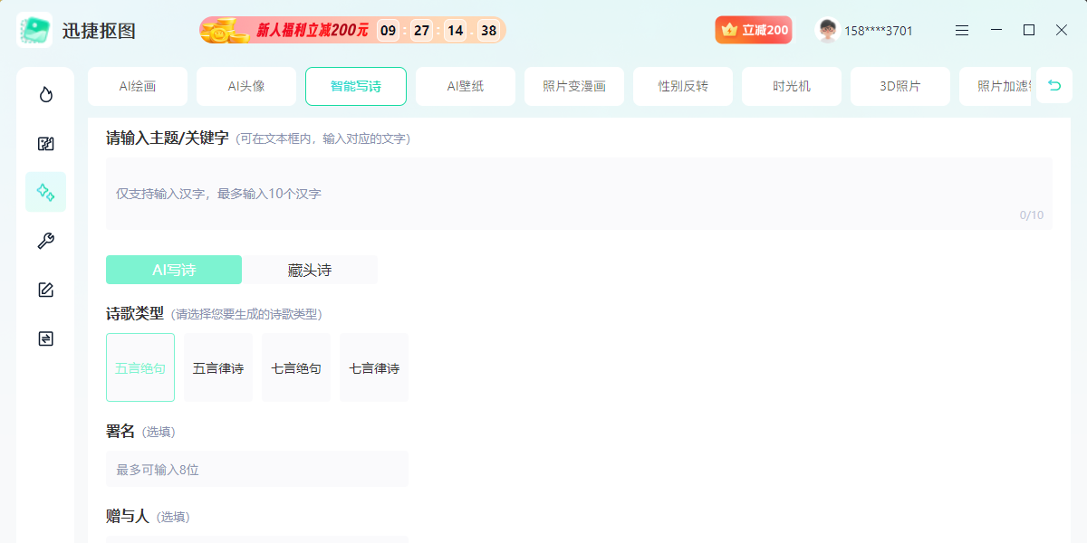1087x543 pixels.
Task: Click the 新人福利立减200元 promo banner
Action: (352, 30)
